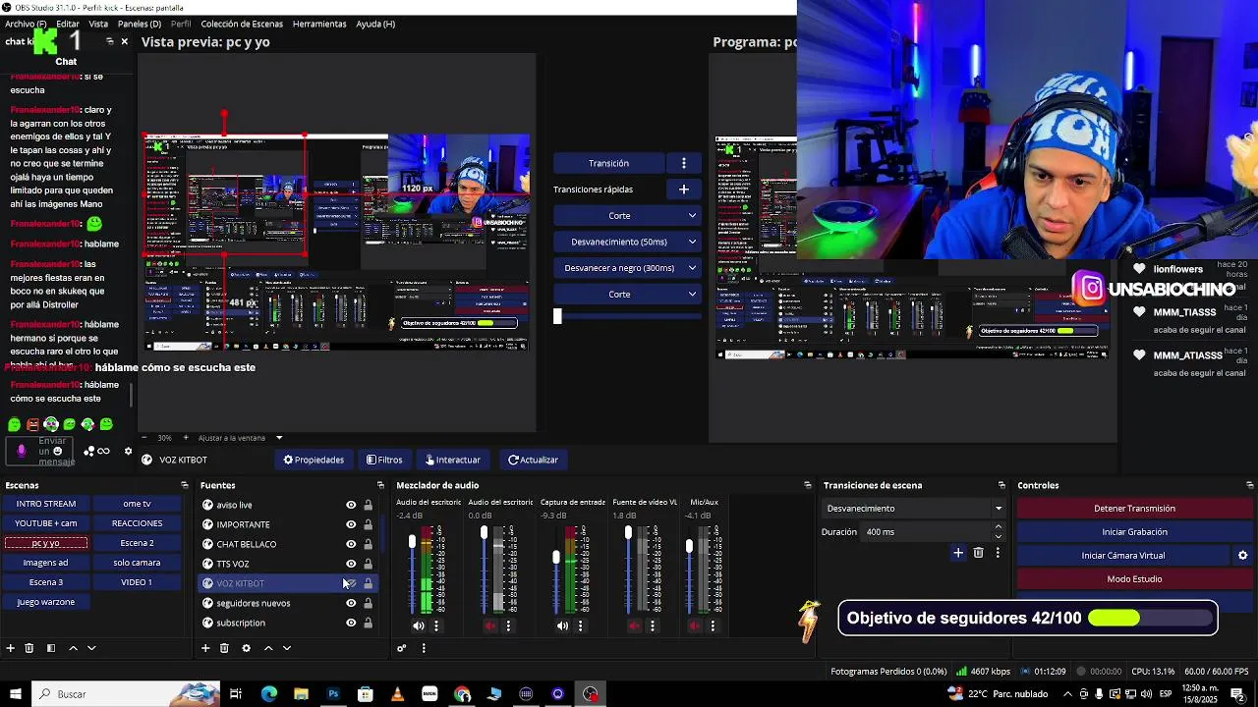1258x707 pixels.
Task: Adjust Mic/Aux volume fader
Action: (x=689, y=546)
